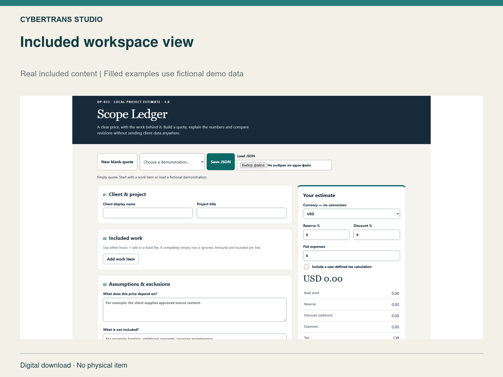This screenshot has height=377, width=503.
Task: Click the Expenses row label
Action: click(x=311, y=327)
